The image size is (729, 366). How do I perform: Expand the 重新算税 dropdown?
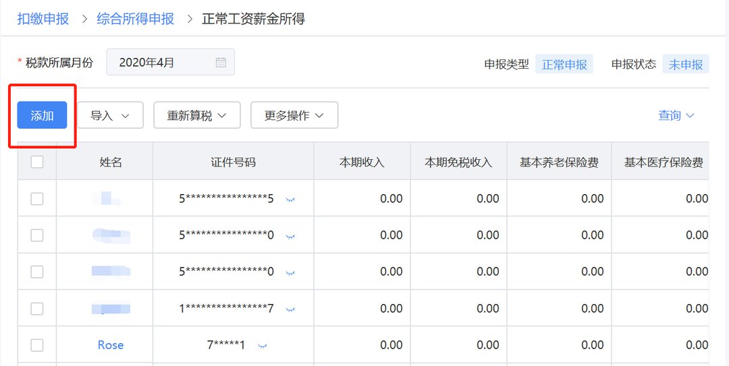[x=196, y=115]
